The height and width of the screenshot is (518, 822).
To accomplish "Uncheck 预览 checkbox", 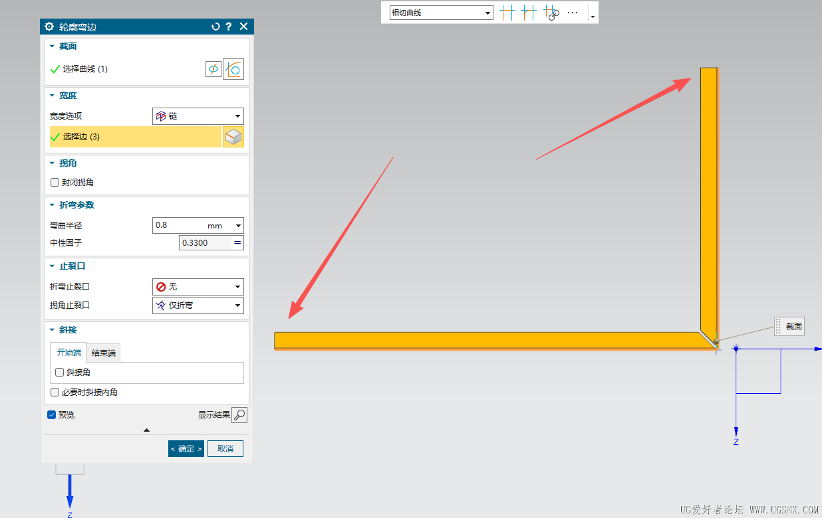I will pos(52,415).
